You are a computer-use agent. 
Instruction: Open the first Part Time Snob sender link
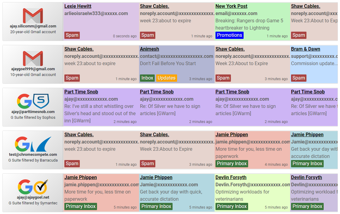81,92
